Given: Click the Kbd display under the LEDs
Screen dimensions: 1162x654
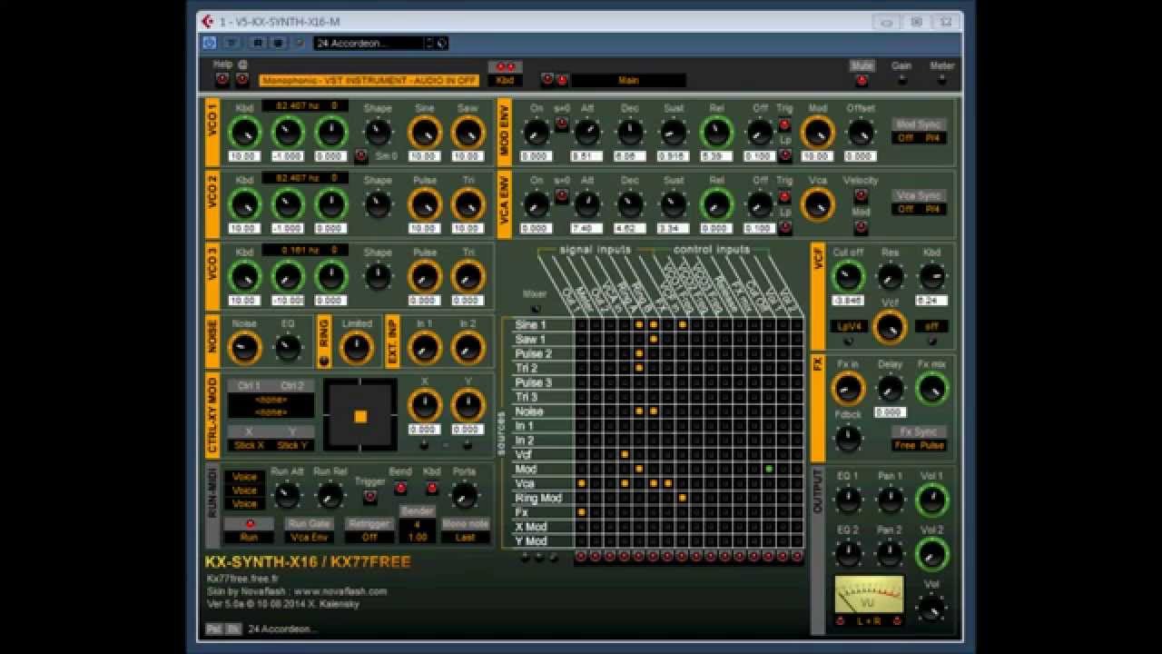Looking at the screenshot, I should [505, 80].
